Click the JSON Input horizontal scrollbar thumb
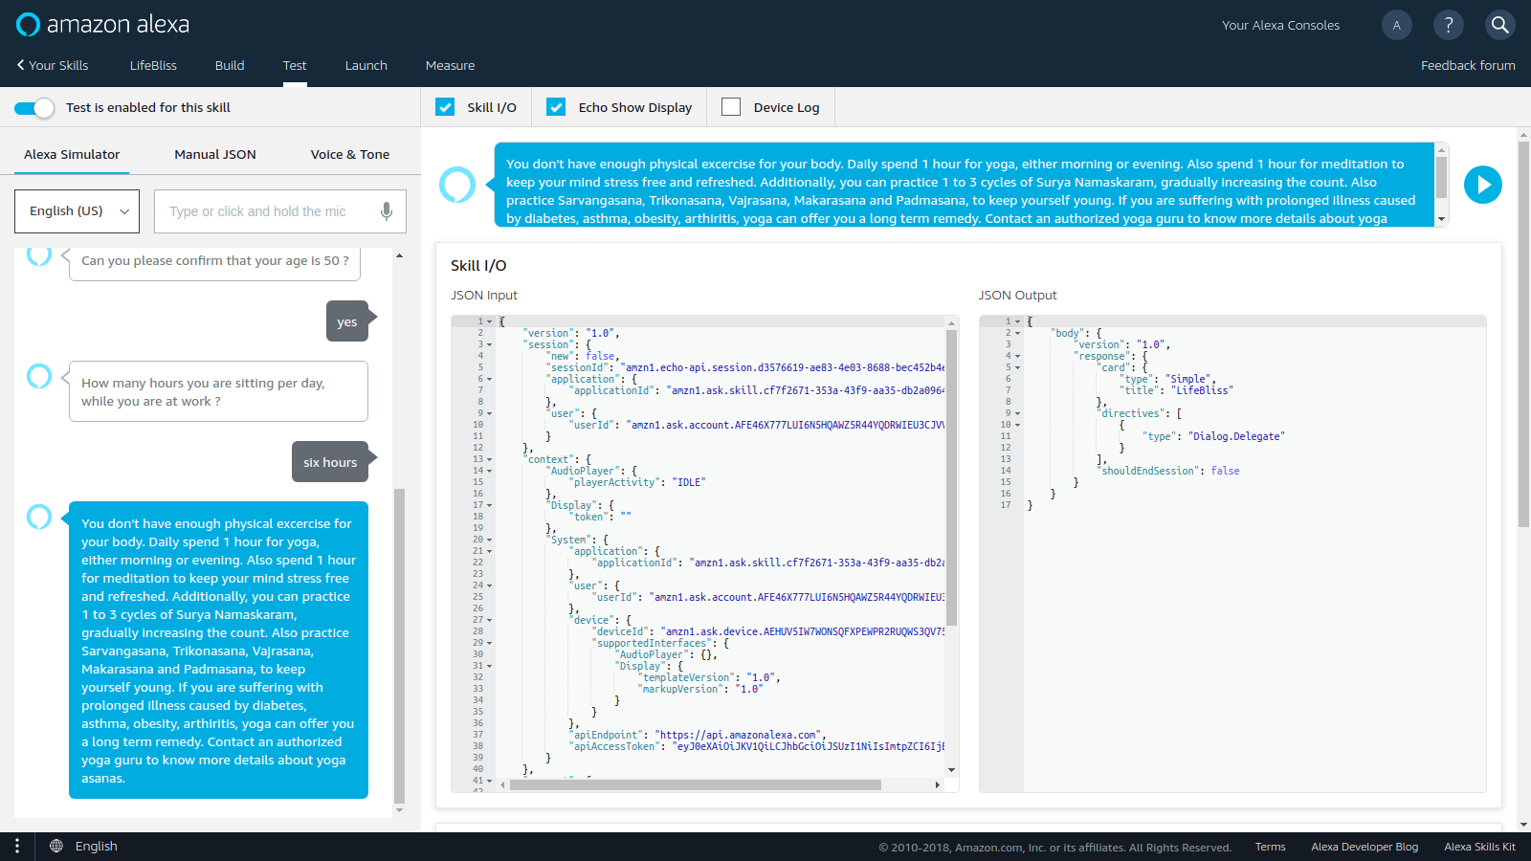 tap(696, 784)
